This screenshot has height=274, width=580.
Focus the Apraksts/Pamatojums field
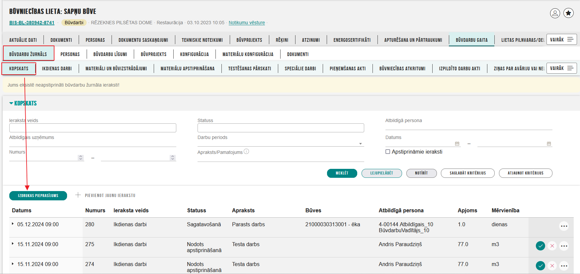281,158
